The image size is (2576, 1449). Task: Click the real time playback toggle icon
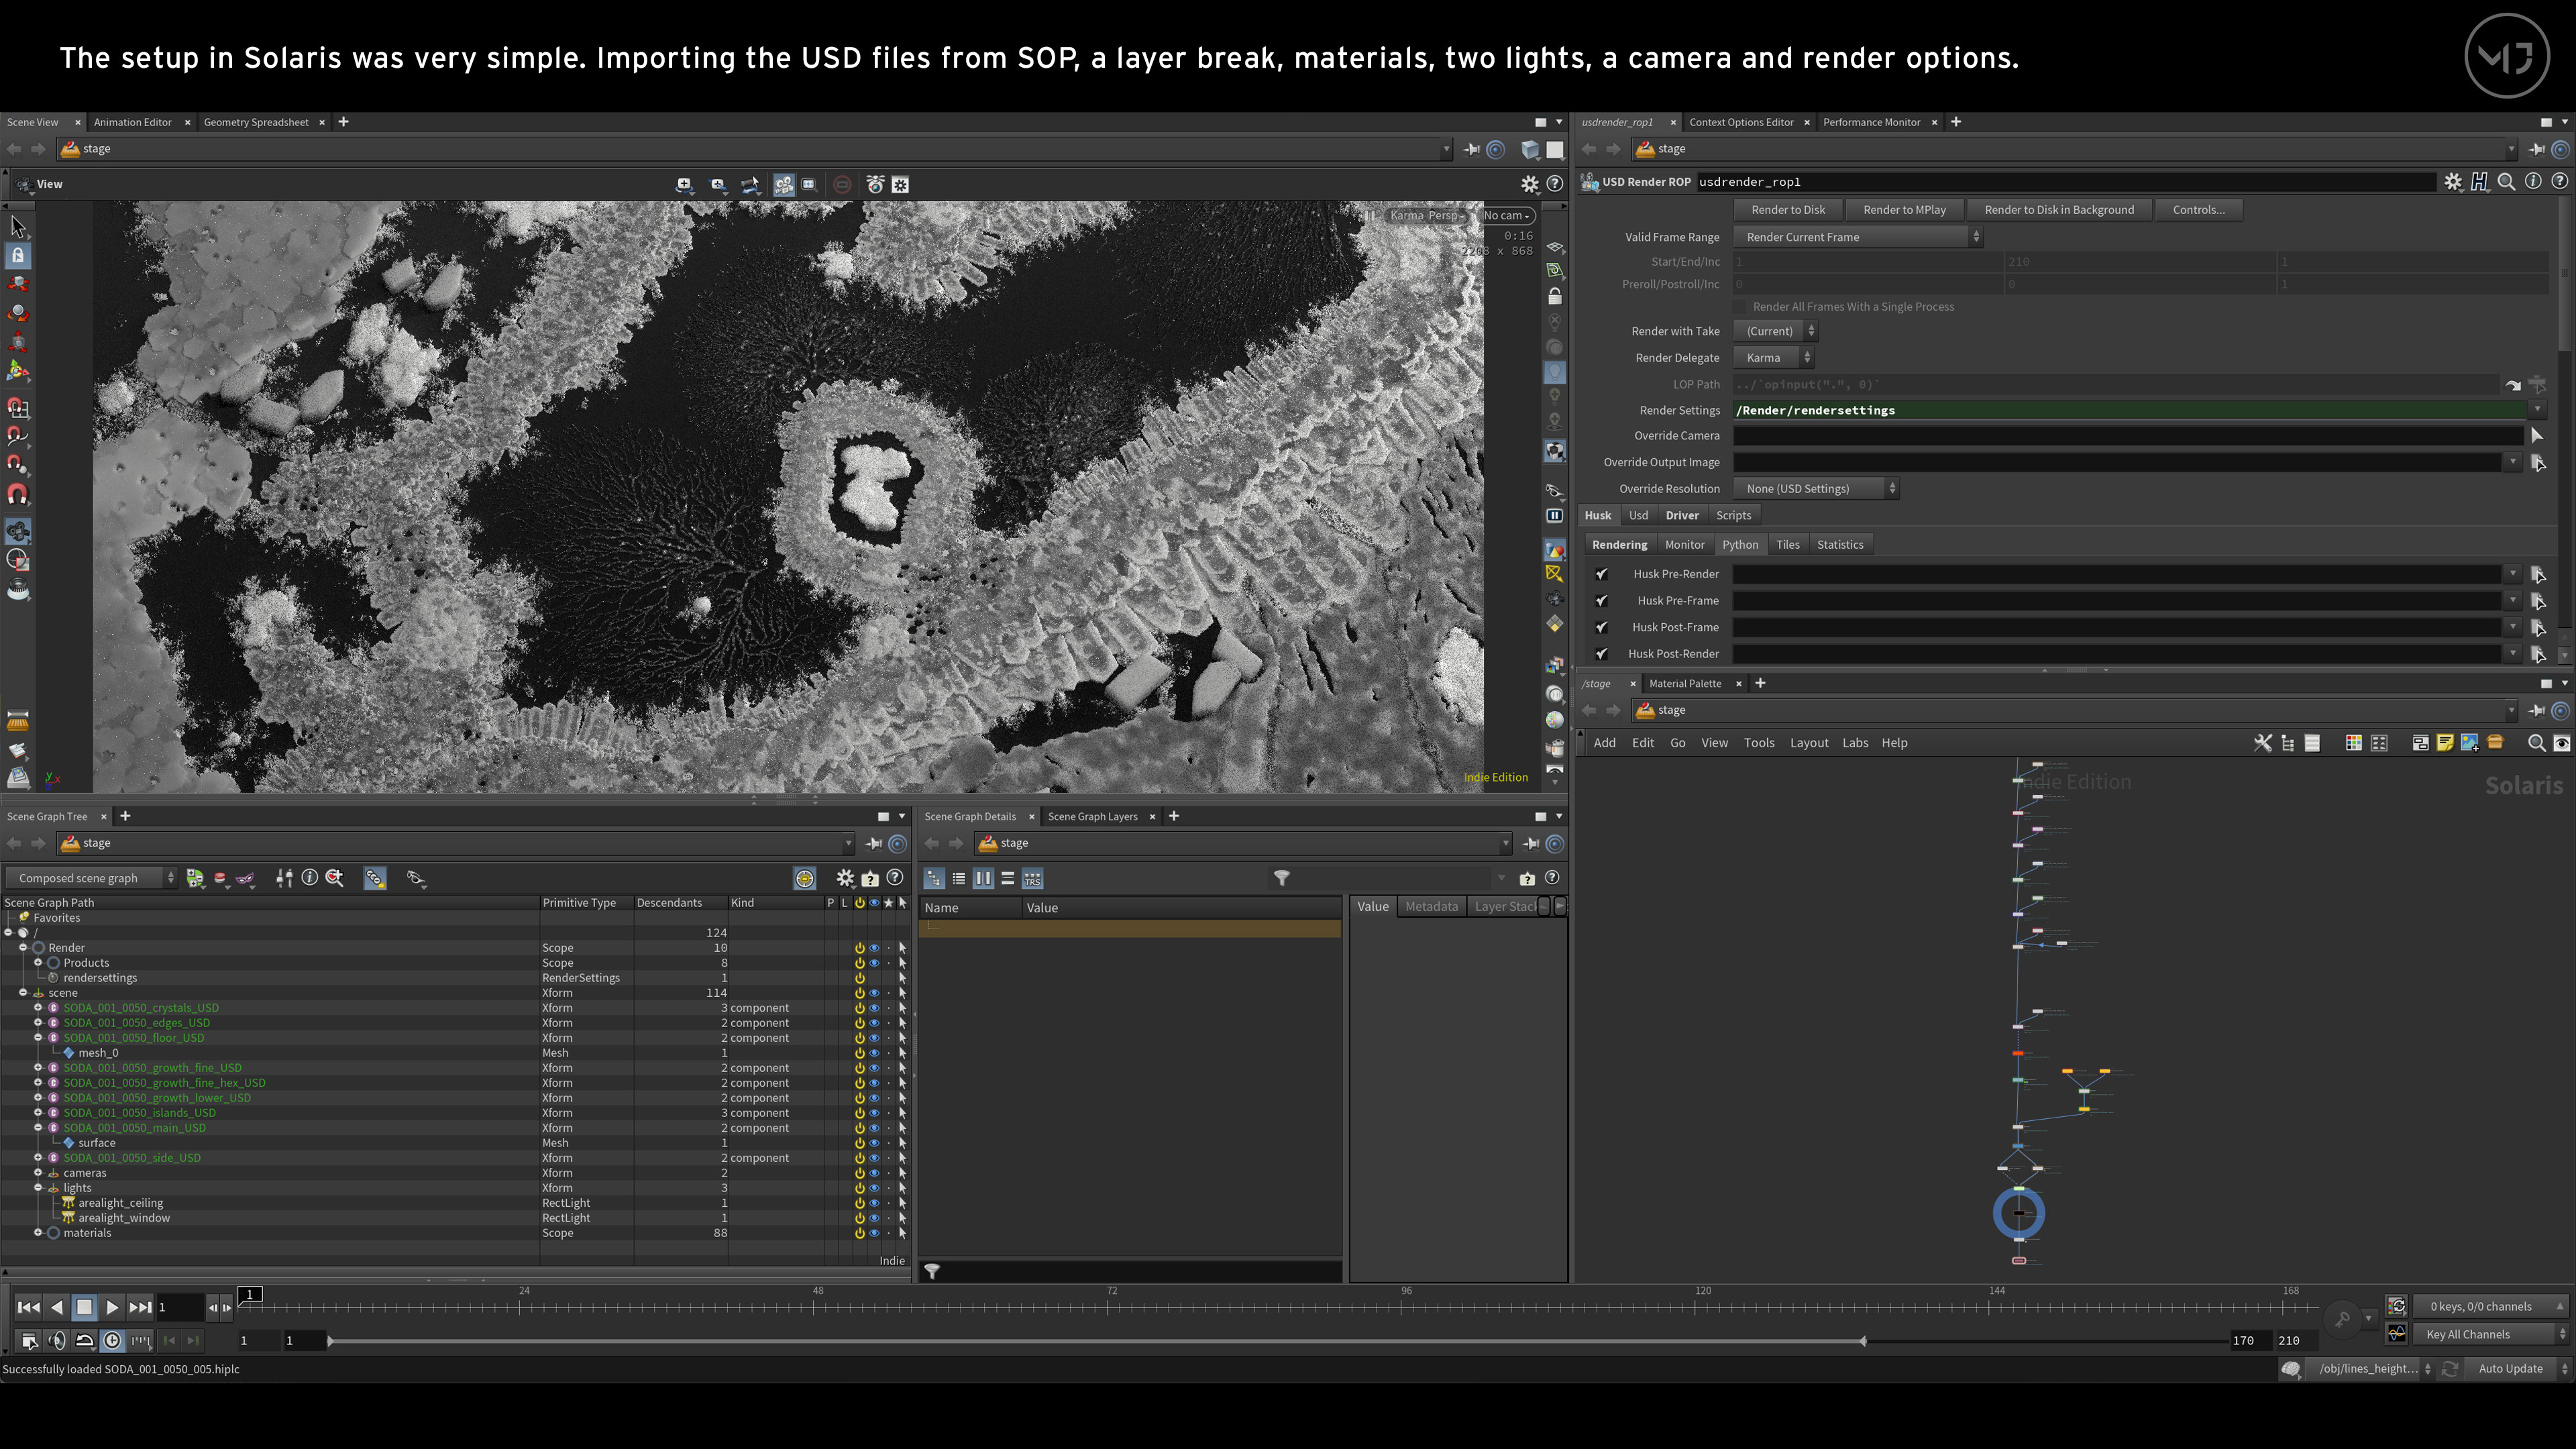click(x=112, y=1340)
